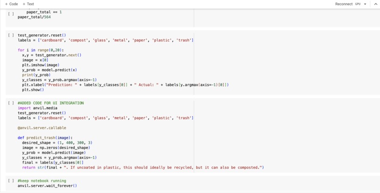Run the paper_total cell
Image resolution: width=380 pixels, height=193 pixels.
[11, 14]
